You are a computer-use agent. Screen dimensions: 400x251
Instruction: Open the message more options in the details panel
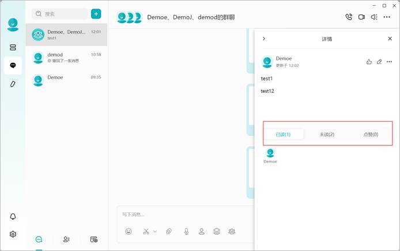pos(389,62)
